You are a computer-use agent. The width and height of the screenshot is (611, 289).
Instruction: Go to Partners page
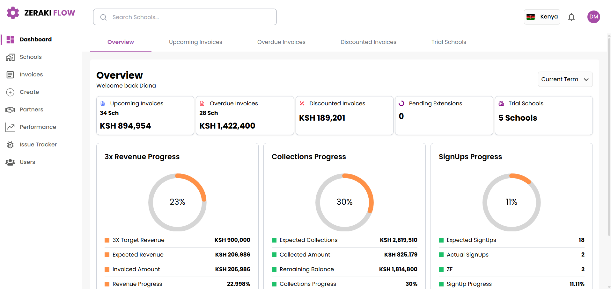[x=31, y=109]
